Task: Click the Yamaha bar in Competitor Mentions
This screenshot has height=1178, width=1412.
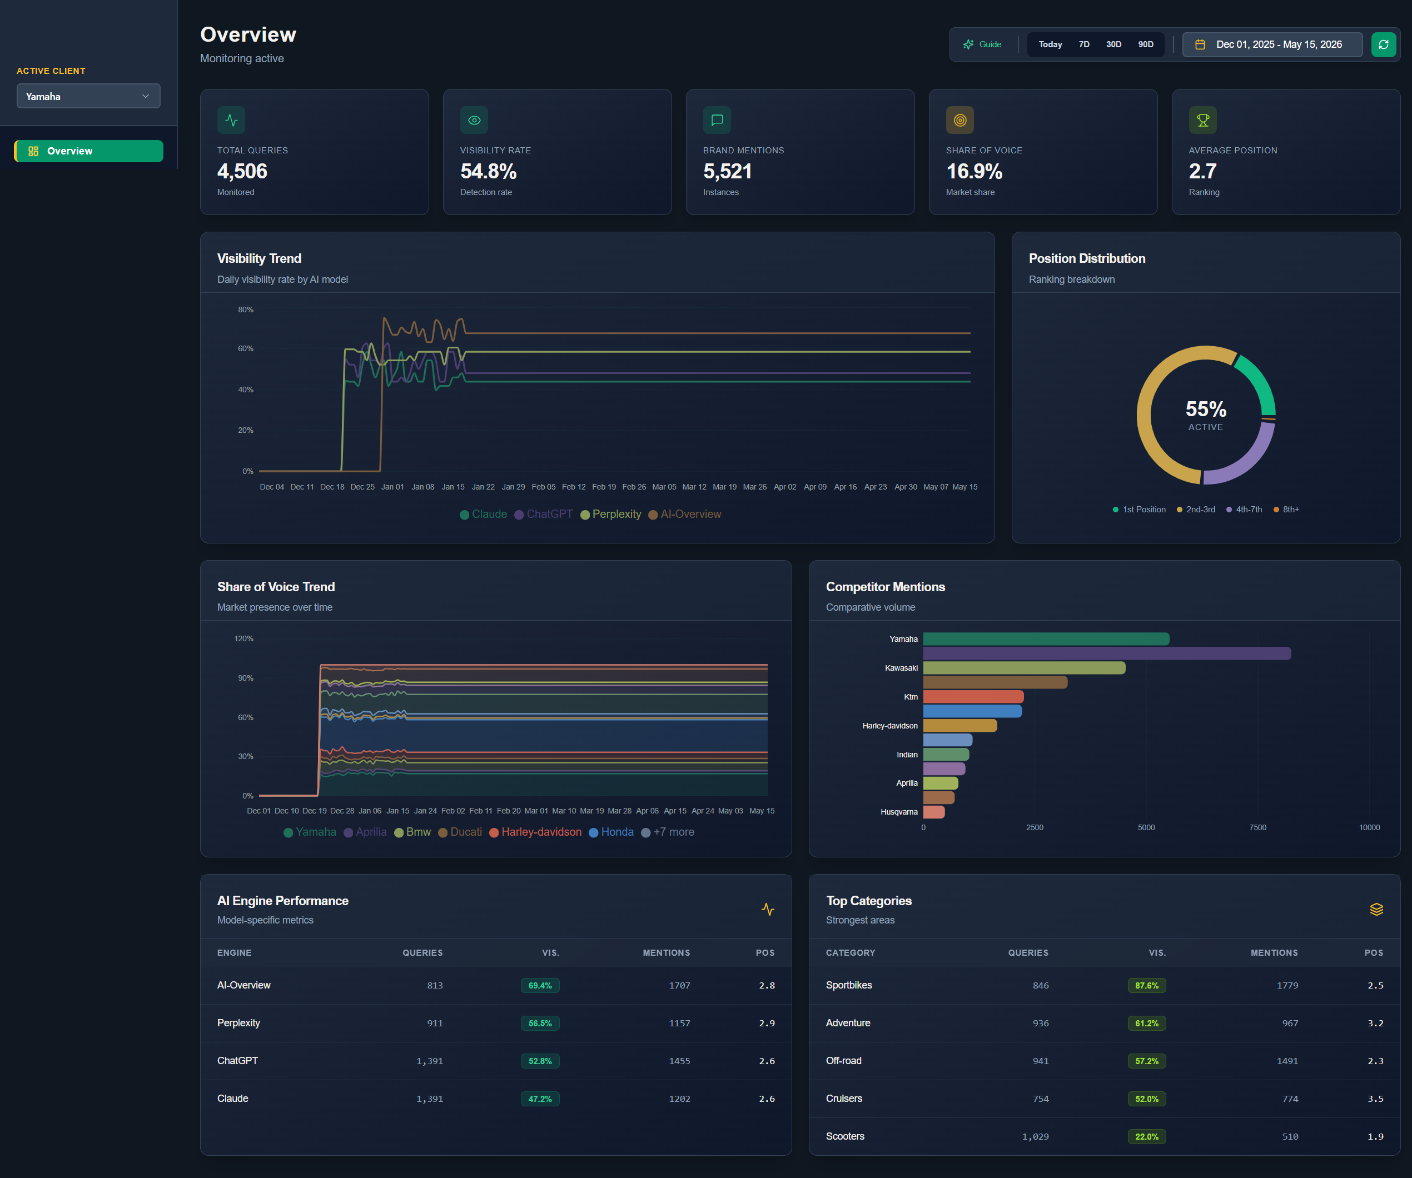Action: [x=1046, y=639]
